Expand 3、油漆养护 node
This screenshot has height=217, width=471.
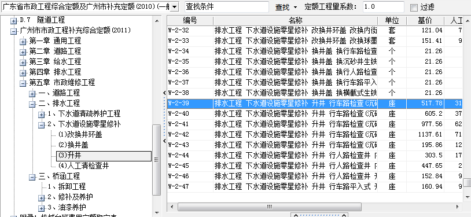click(x=42, y=208)
